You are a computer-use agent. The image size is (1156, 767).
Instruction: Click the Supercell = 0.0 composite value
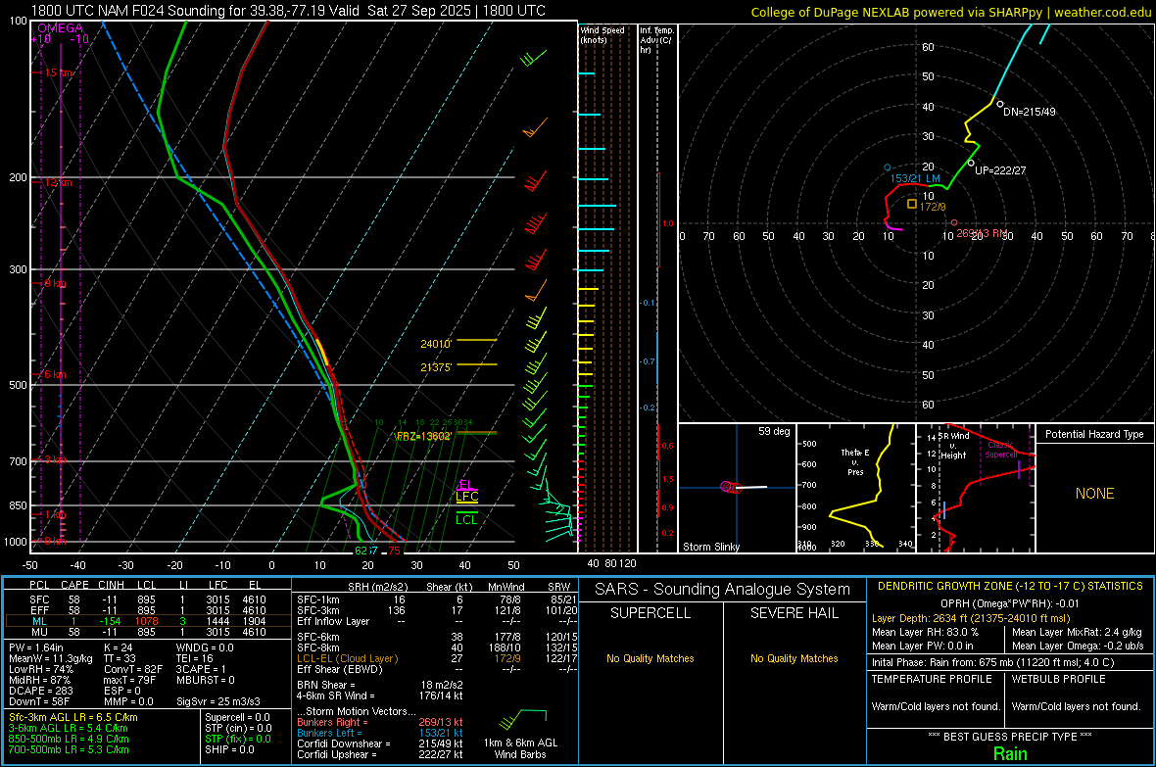click(237, 717)
